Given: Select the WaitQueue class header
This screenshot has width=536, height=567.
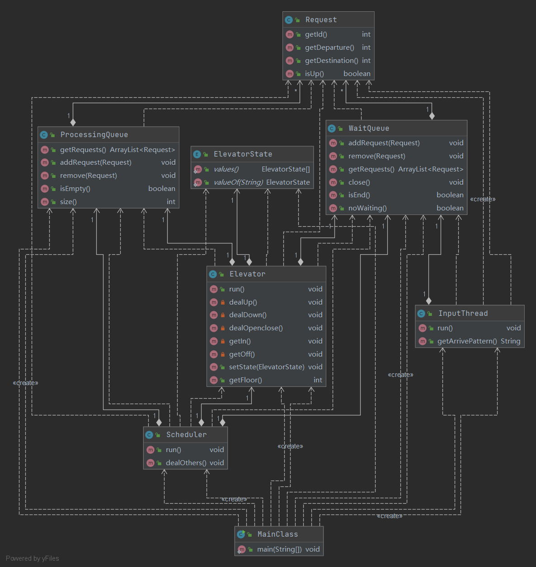Looking at the screenshot, I should click(x=396, y=129).
